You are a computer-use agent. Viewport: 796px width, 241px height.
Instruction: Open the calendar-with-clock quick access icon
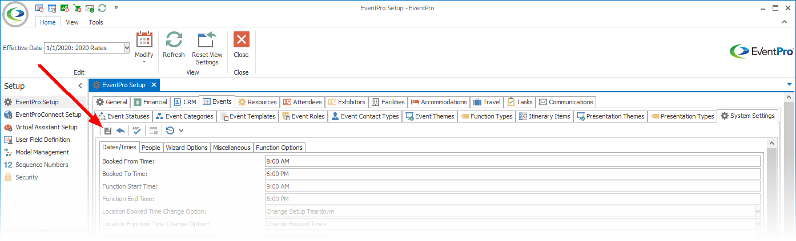(39, 8)
